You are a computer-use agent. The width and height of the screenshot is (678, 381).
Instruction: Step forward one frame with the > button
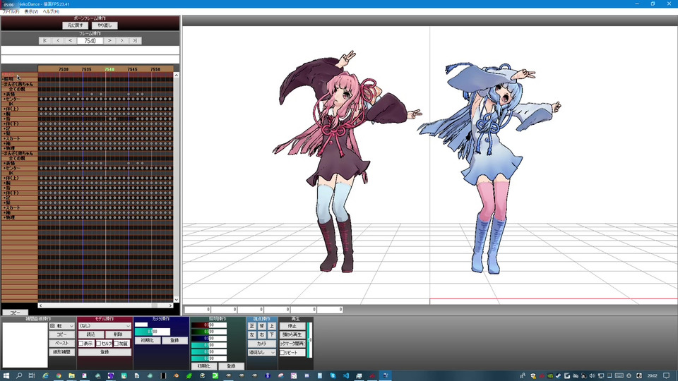(109, 41)
